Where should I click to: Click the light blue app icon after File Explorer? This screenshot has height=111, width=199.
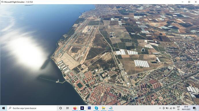(110, 108)
